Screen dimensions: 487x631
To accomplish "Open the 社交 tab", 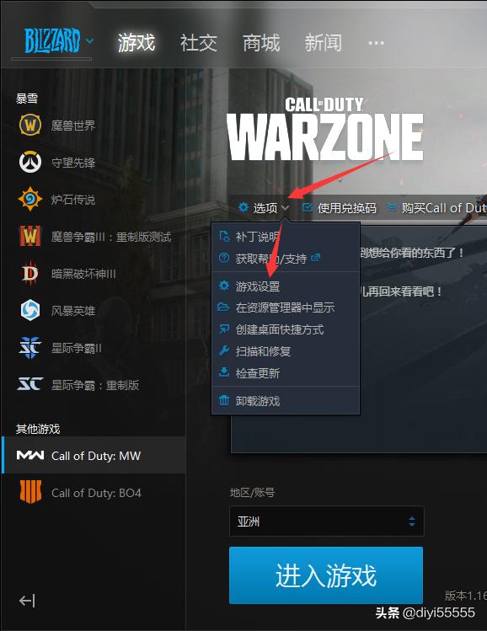I will coord(198,43).
